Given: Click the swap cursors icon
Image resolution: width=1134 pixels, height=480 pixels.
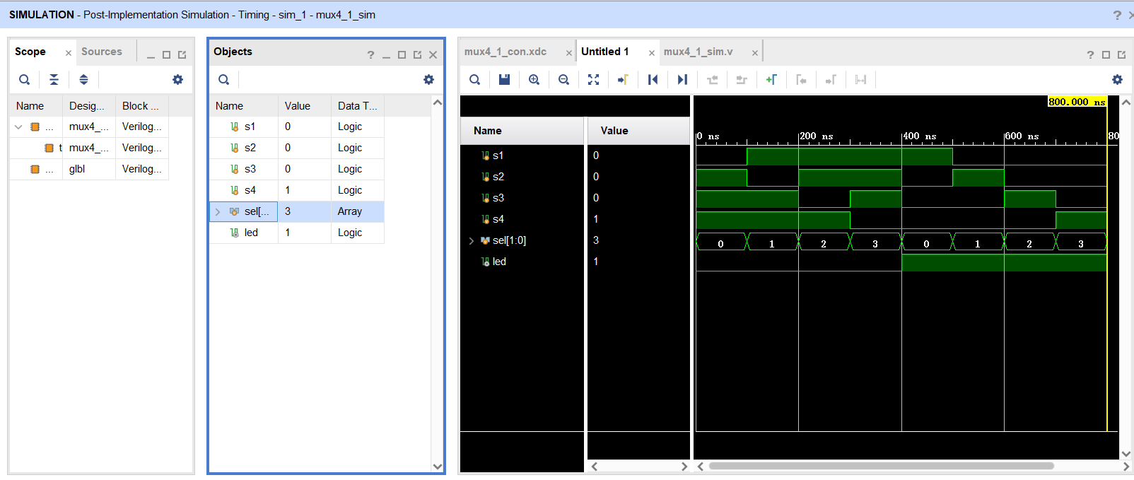Looking at the screenshot, I should click(x=860, y=80).
